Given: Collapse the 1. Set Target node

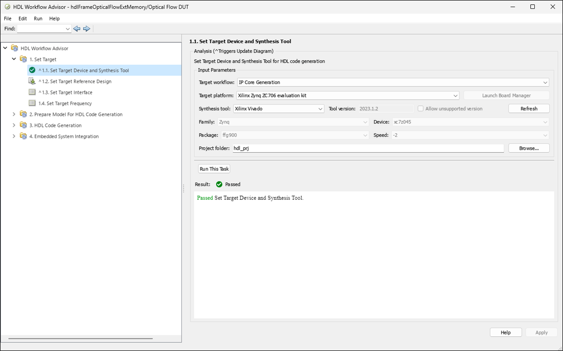Looking at the screenshot, I should pyautogui.click(x=14, y=59).
